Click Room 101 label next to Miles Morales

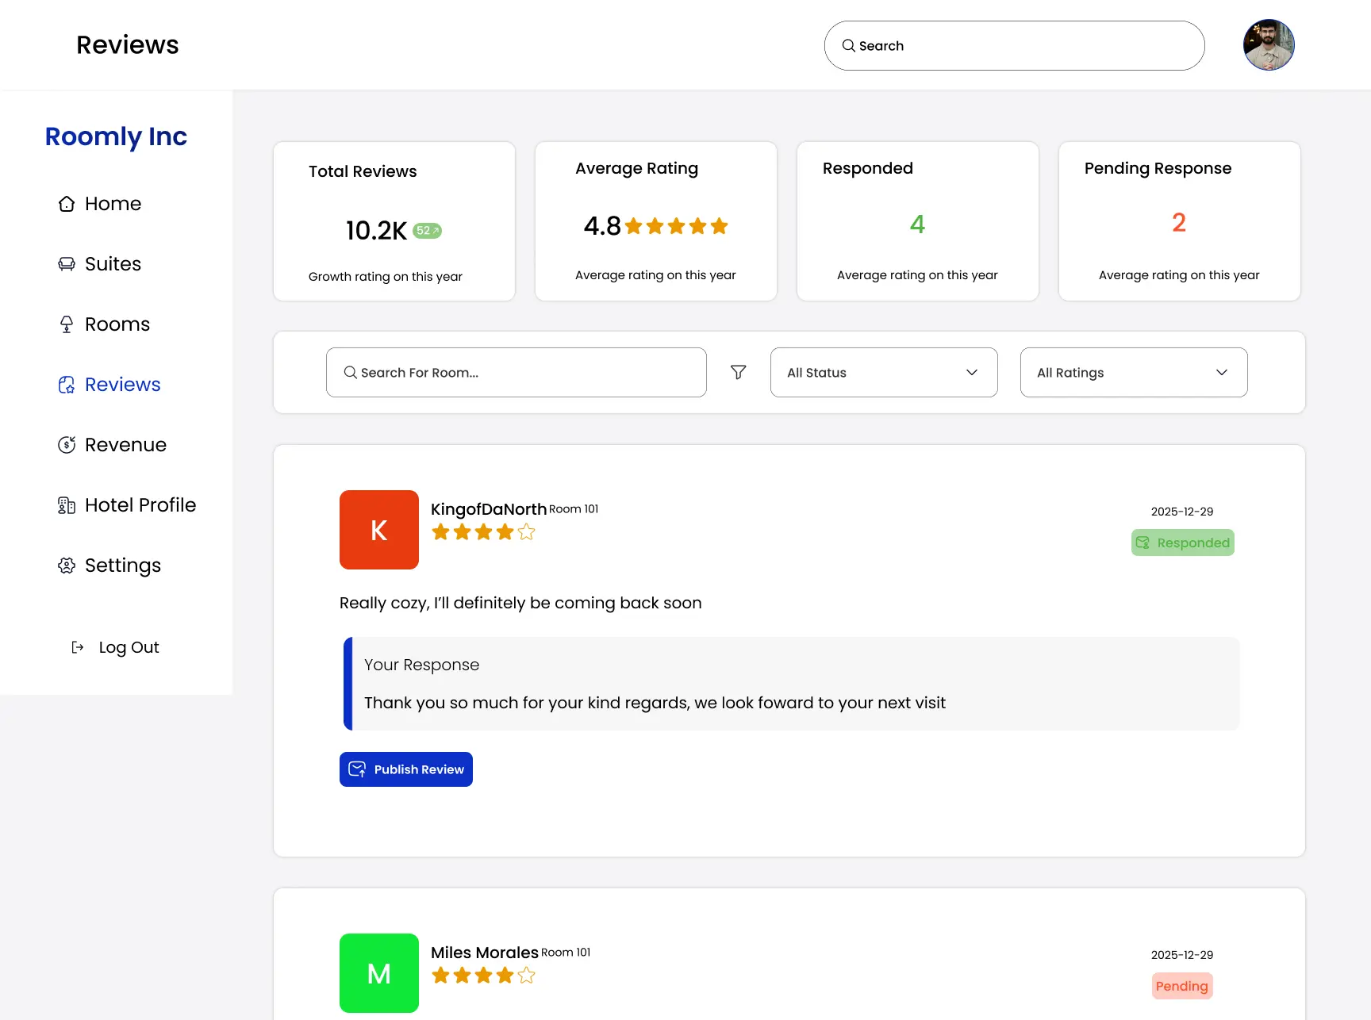(x=566, y=953)
